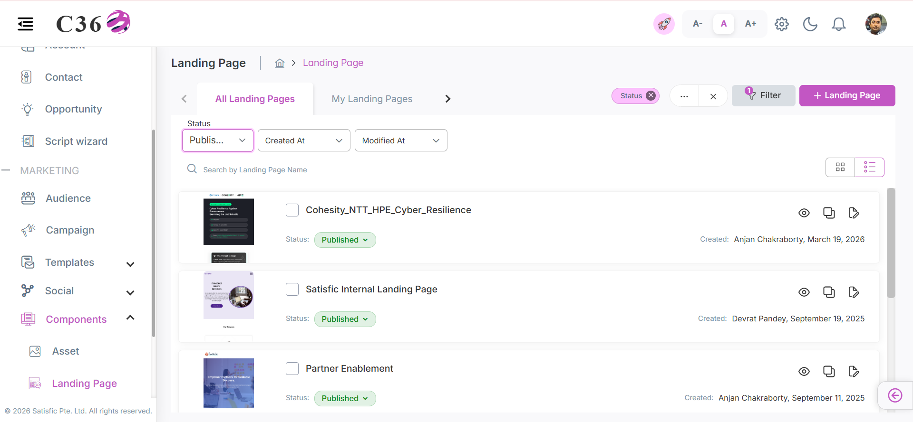Image resolution: width=913 pixels, height=422 pixels.
Task: Click the Filter button
Action: pyautogui.click(x=763, y=95)
